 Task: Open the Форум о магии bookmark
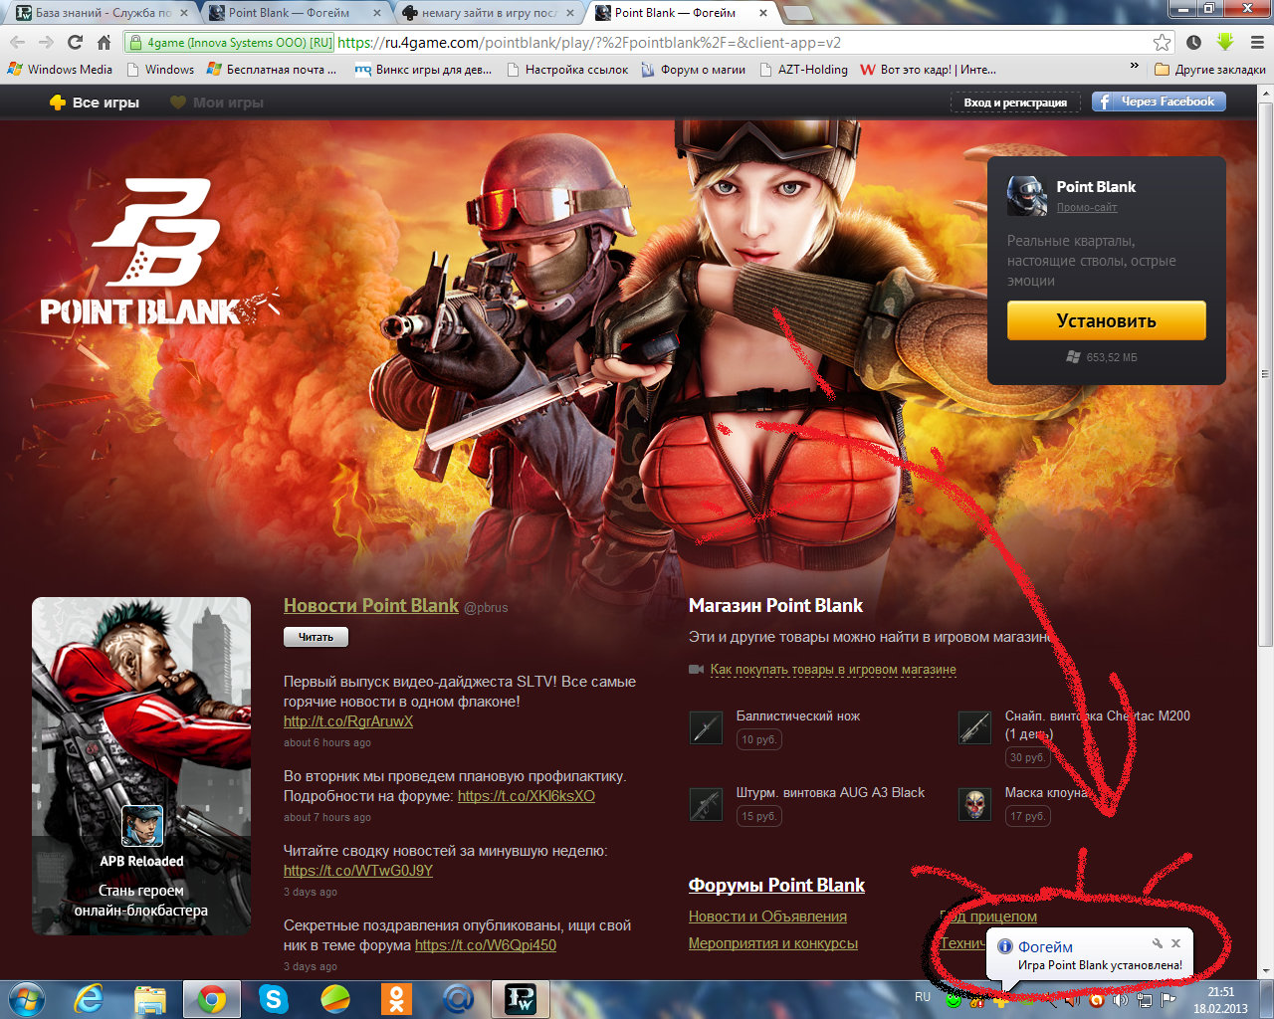coord(693,70)
